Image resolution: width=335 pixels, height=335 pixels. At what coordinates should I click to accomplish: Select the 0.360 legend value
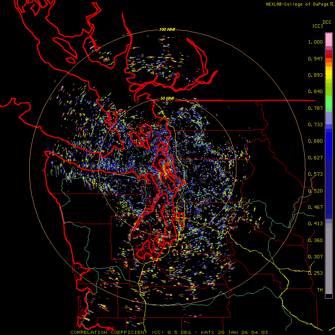click(315, 240)
